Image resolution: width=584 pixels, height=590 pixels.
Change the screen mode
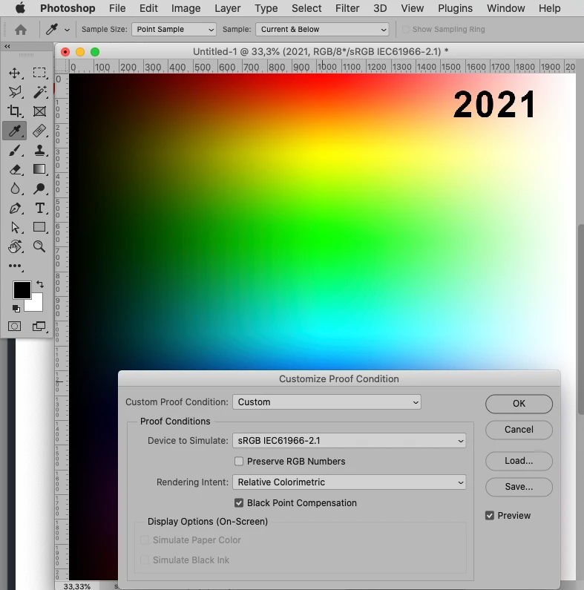click(x=39, y=327)
